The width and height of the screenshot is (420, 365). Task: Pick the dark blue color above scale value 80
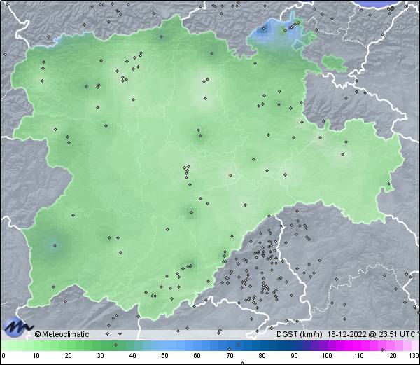tap(262, 345)
